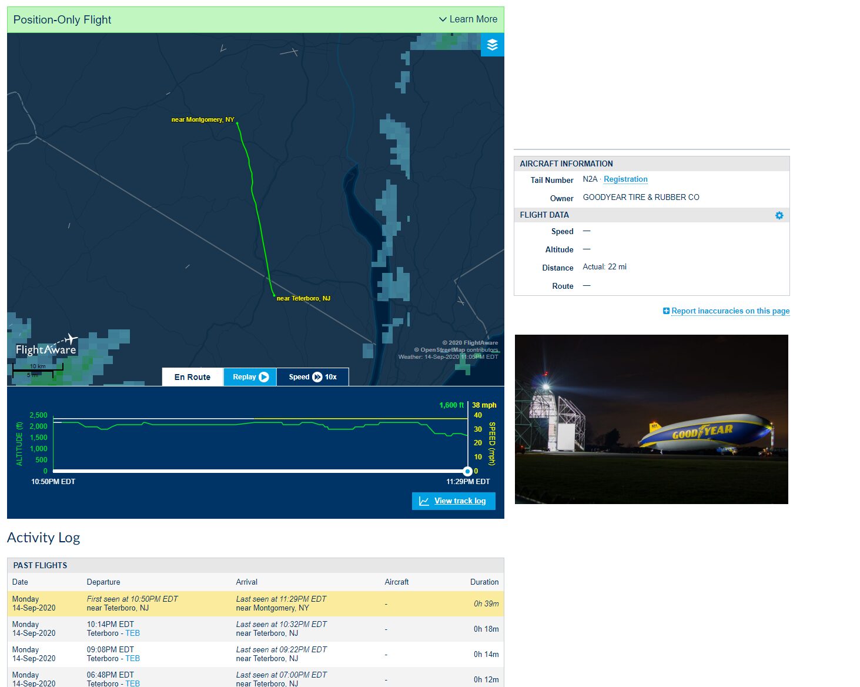The width and height of the screenshot is (860, 687).
Task: Click the Activity Log heading
Action: click(43, 538)
